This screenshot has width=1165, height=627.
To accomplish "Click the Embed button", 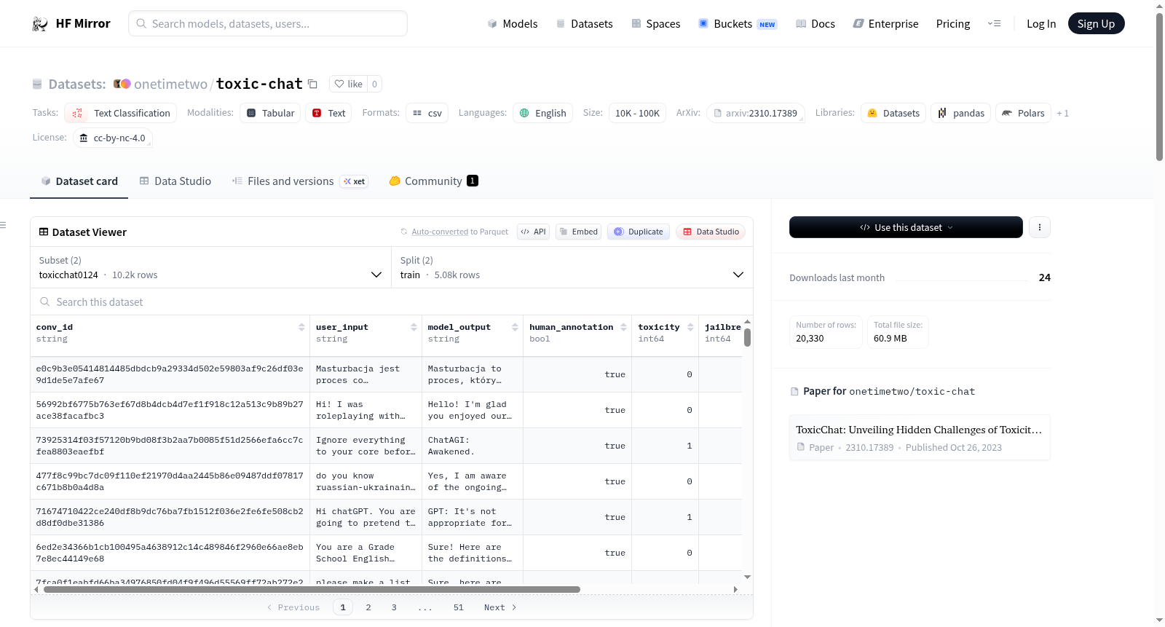I will pos(579,232).
